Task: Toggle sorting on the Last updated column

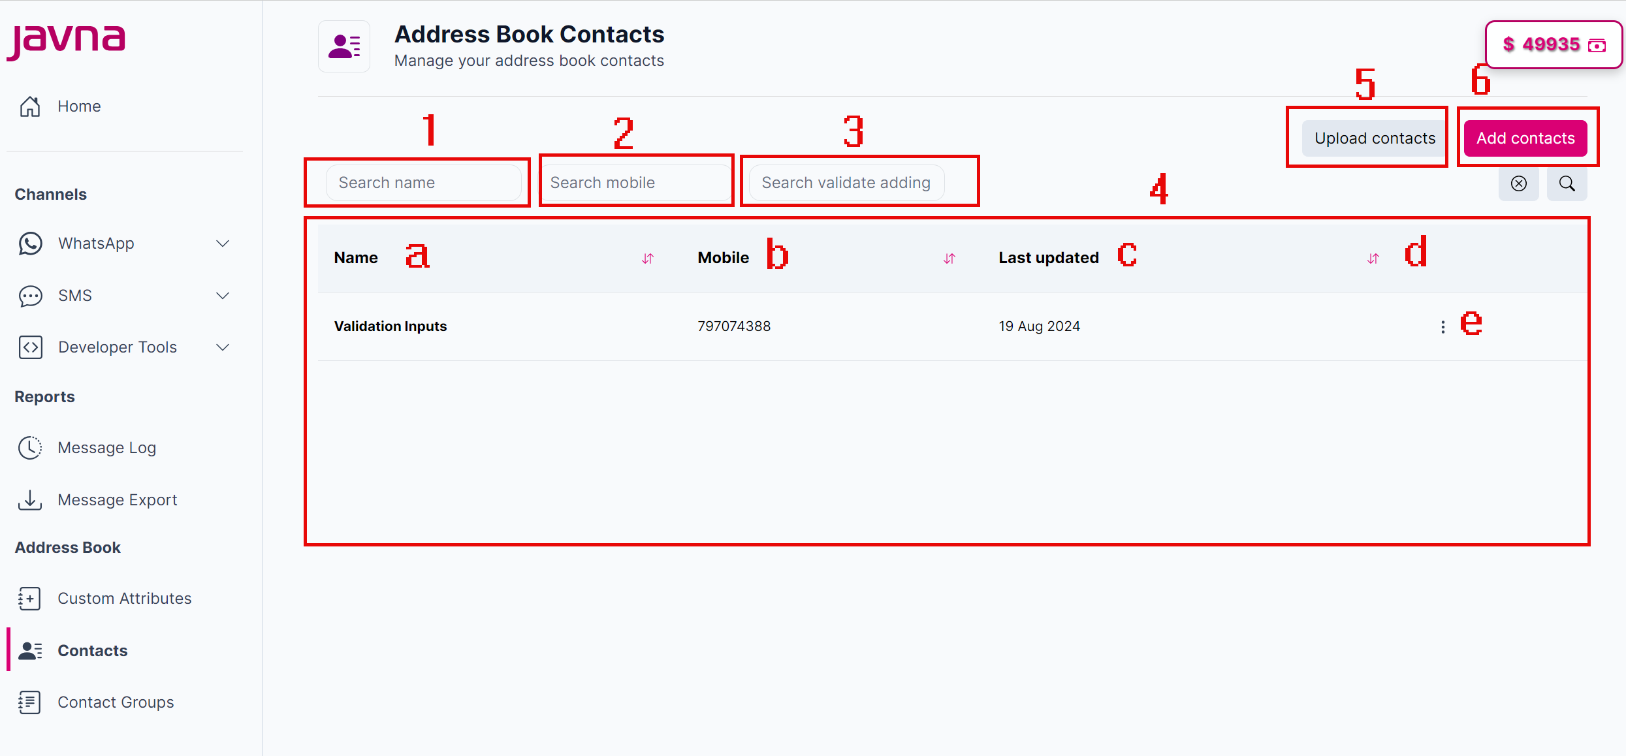Action: click(1373, 258)
